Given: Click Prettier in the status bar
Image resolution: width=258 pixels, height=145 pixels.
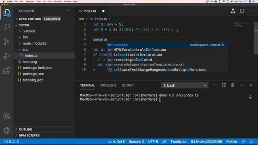Looking at the screenshot, I should pos(232,141).
